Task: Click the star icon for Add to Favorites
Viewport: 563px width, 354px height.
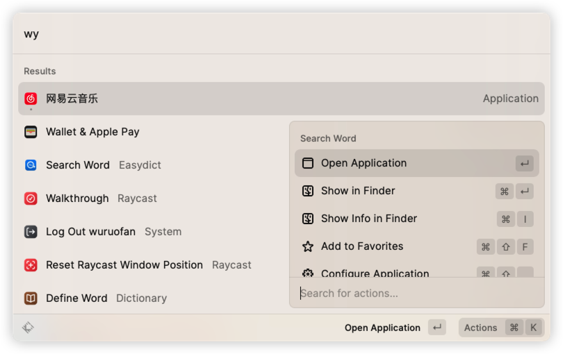Action: point(308,246)
